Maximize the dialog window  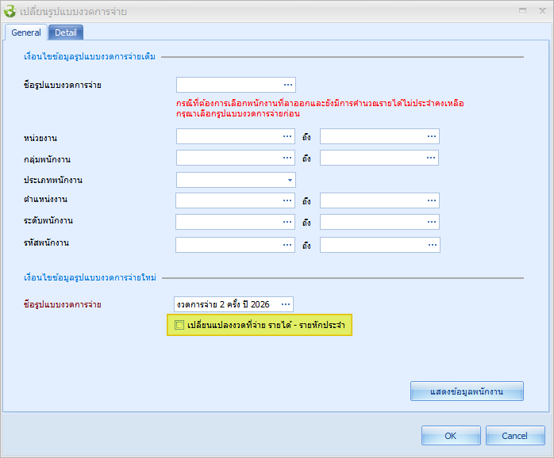(521, 11)
